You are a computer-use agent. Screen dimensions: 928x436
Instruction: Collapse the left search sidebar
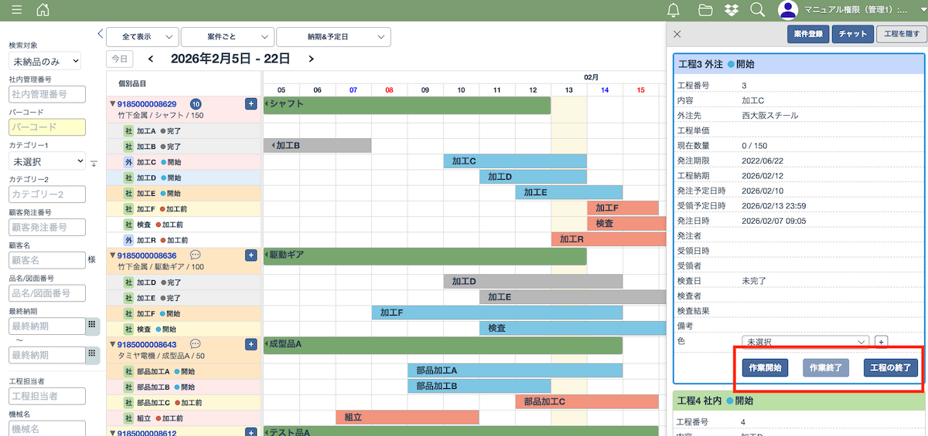pyautogui.click(x=100, y=34)
